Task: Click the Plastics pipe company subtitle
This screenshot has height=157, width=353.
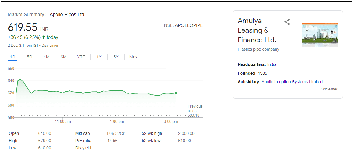Action: pyautogui.click(x=259, y=49)
